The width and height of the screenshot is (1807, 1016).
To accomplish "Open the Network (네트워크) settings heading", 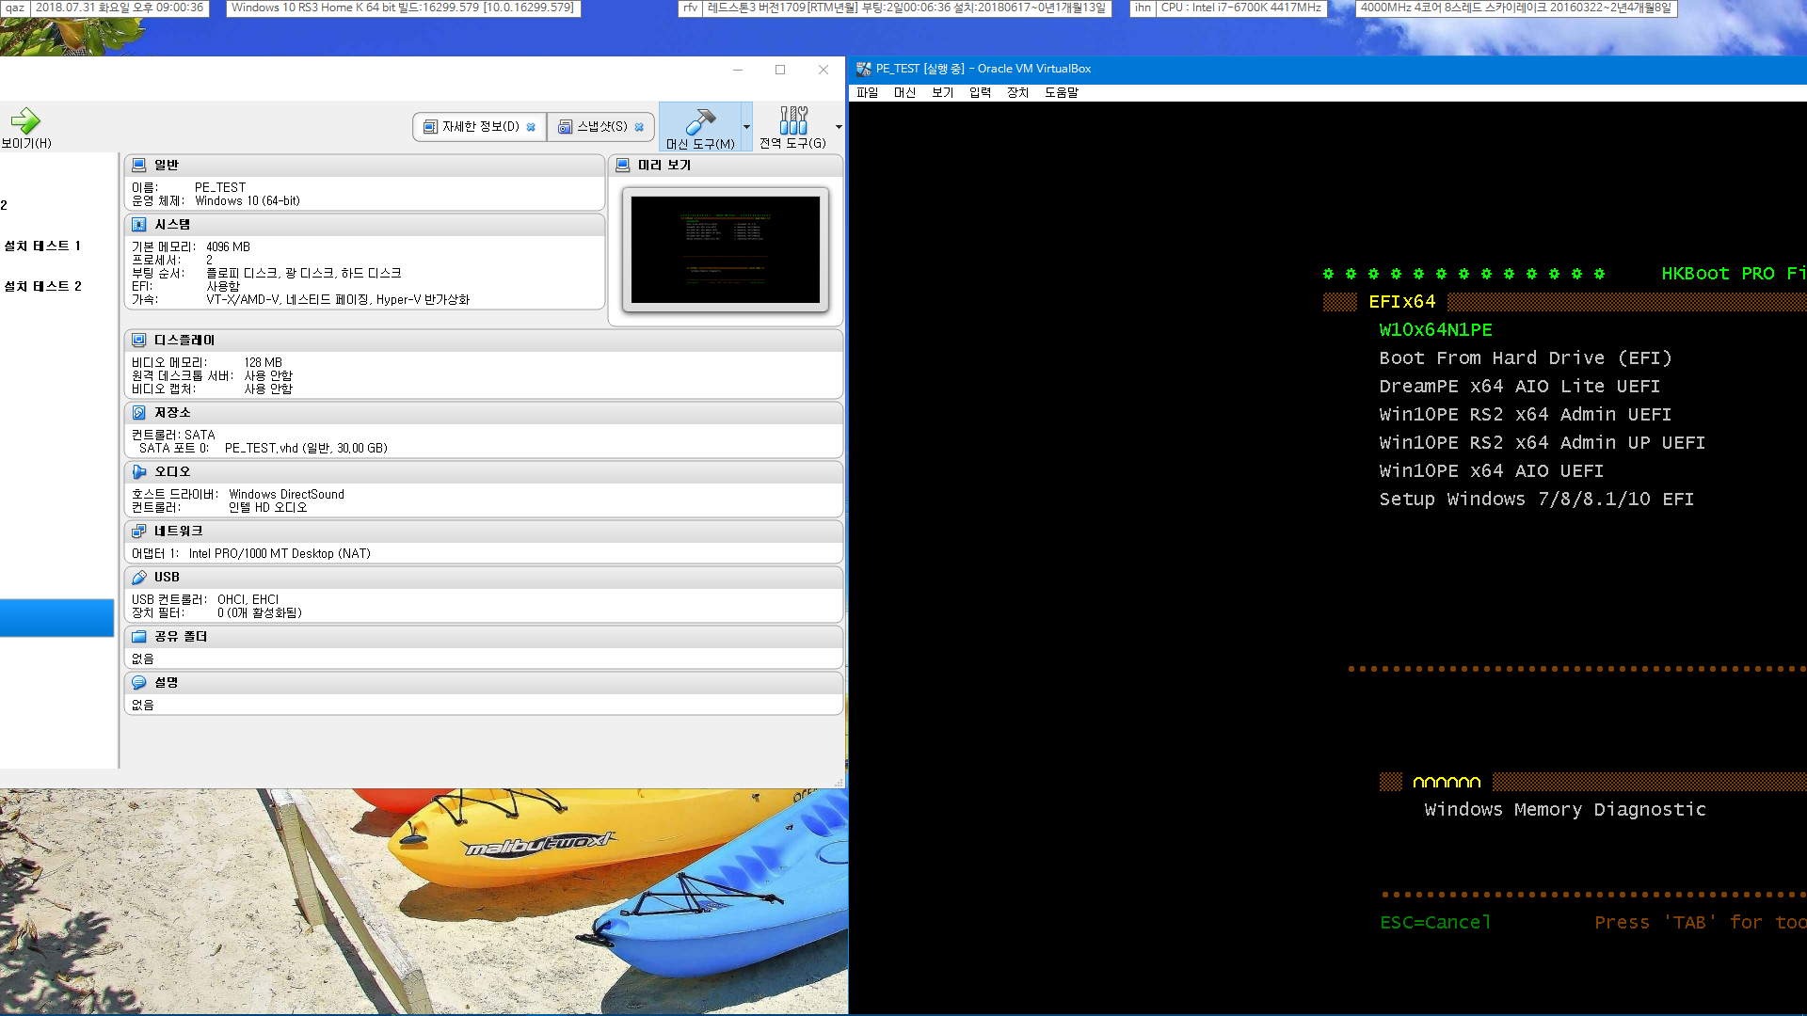I will tap(179, 531).
